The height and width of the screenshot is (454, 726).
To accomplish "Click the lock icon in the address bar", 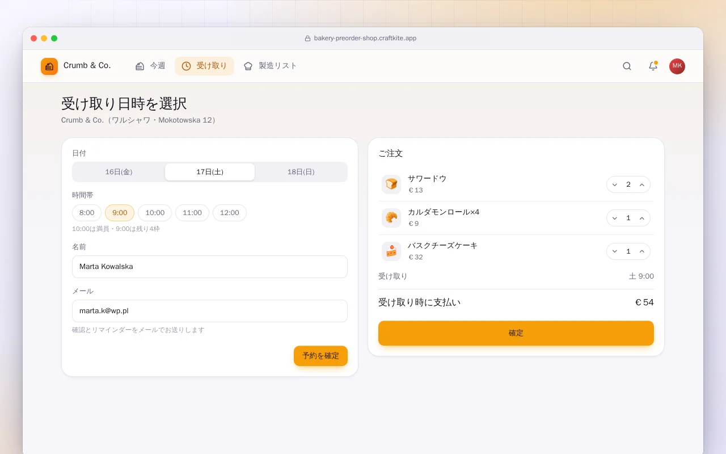I will point(308,39).
